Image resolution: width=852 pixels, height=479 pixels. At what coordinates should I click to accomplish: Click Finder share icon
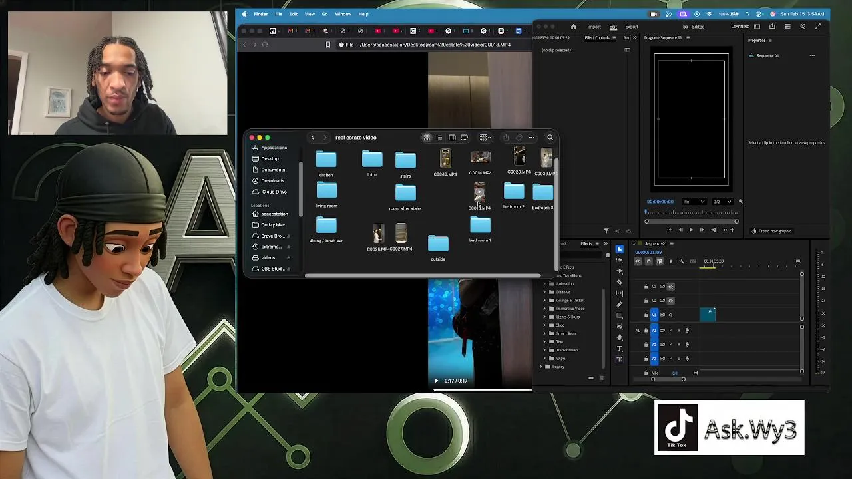(x=506, y=138)
